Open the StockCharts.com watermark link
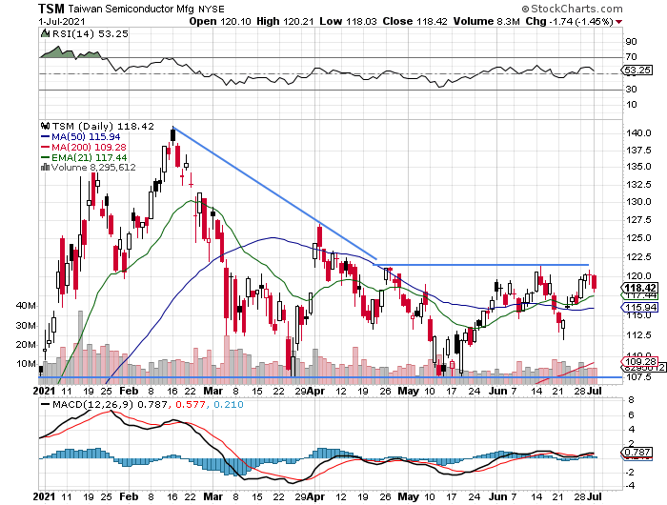Screen dimensions: 667x505 click(x=572, y=9)
